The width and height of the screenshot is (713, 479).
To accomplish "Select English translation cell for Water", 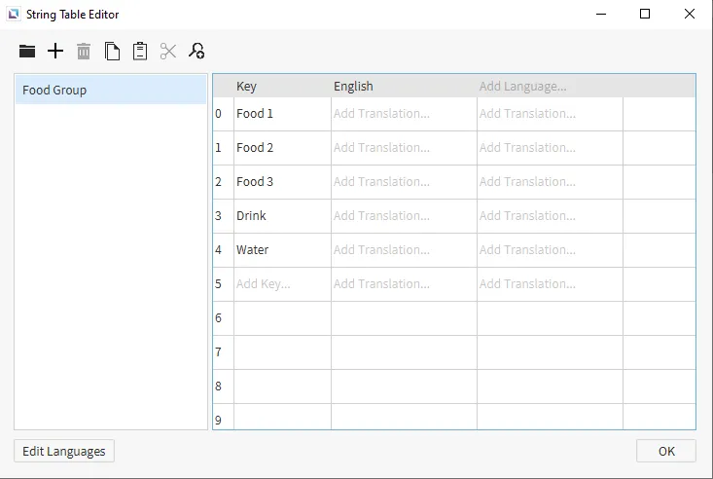I will 403,250.
